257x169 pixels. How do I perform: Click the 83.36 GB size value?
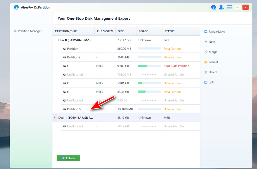coord(123,92)
